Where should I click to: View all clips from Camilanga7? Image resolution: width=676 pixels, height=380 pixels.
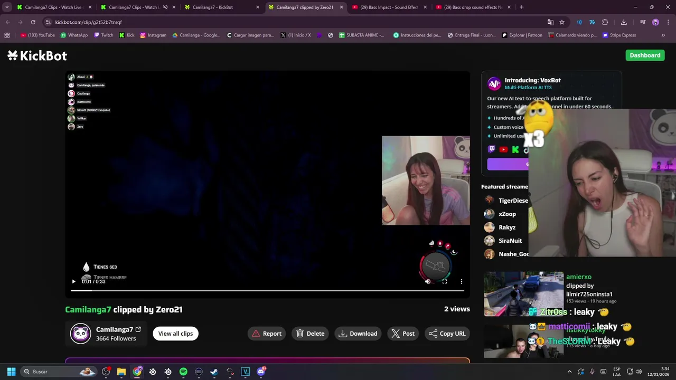pos(175,334)
